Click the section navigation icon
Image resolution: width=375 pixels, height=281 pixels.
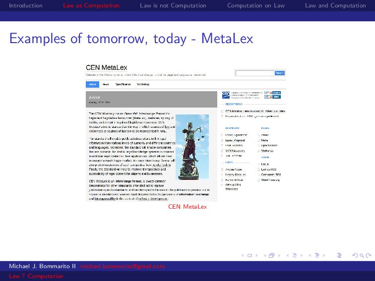(x=317, y=255)
